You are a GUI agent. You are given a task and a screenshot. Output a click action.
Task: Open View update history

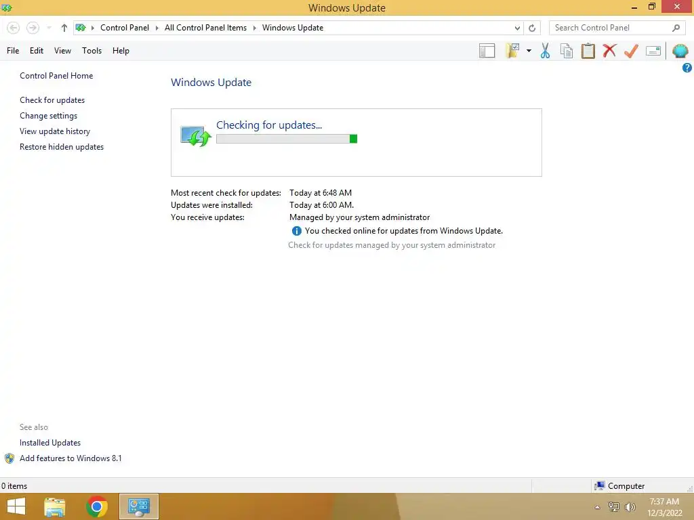pyautogui.click(x=55, y=131)
